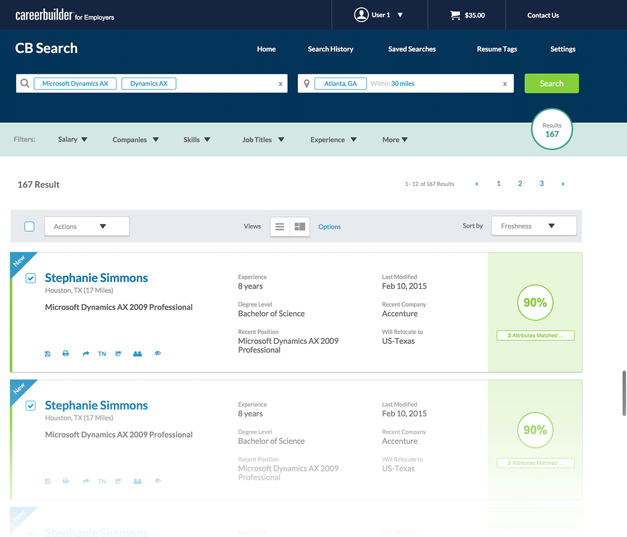The width and height of the screenshot is (627, 537).
Task: Click Contact Us in the header
Action: tap(543, 15)
